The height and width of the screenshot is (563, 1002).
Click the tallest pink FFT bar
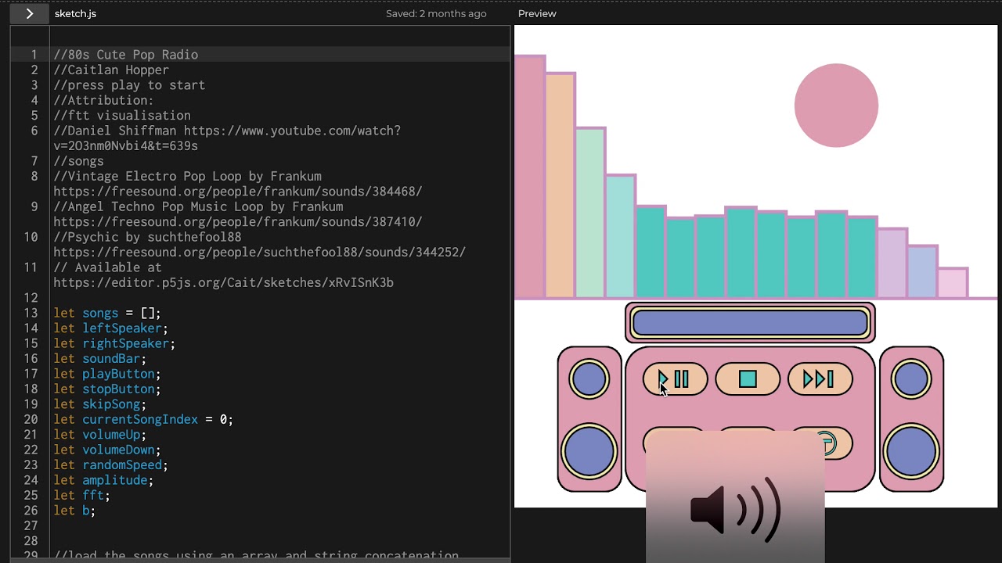pos(530,177)
